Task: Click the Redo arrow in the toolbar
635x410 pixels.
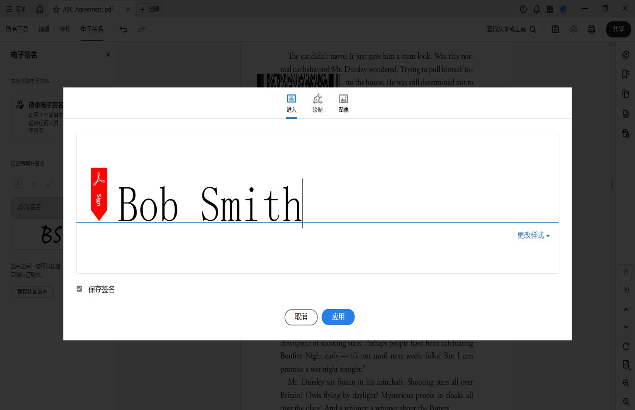Action: [x=141, y=29]
